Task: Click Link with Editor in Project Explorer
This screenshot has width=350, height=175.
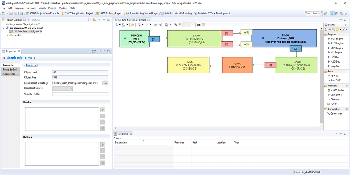Action: 94,20
